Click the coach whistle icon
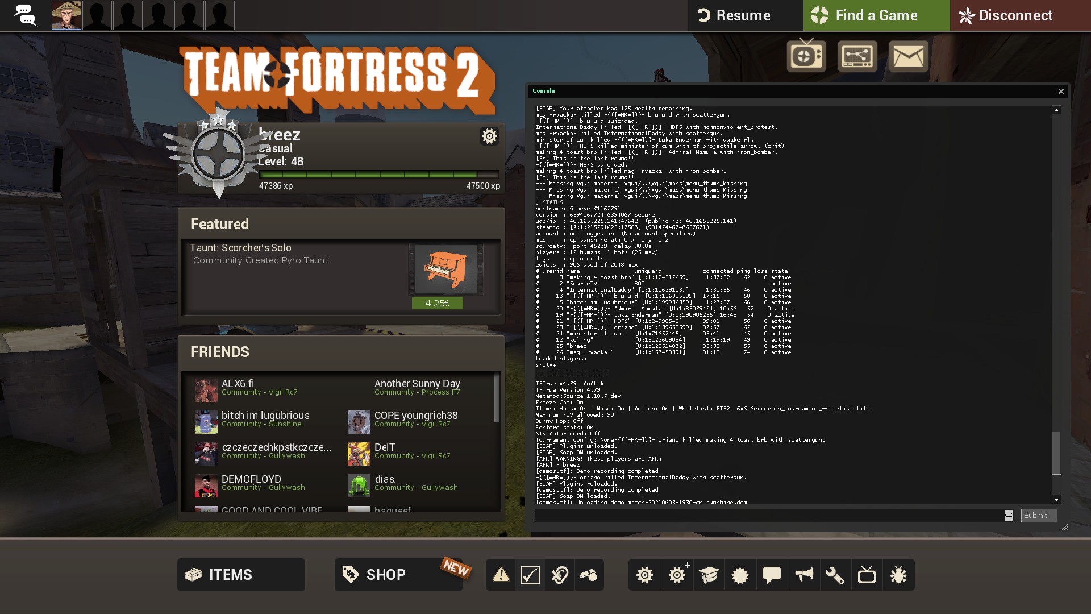 click(588, 575)
